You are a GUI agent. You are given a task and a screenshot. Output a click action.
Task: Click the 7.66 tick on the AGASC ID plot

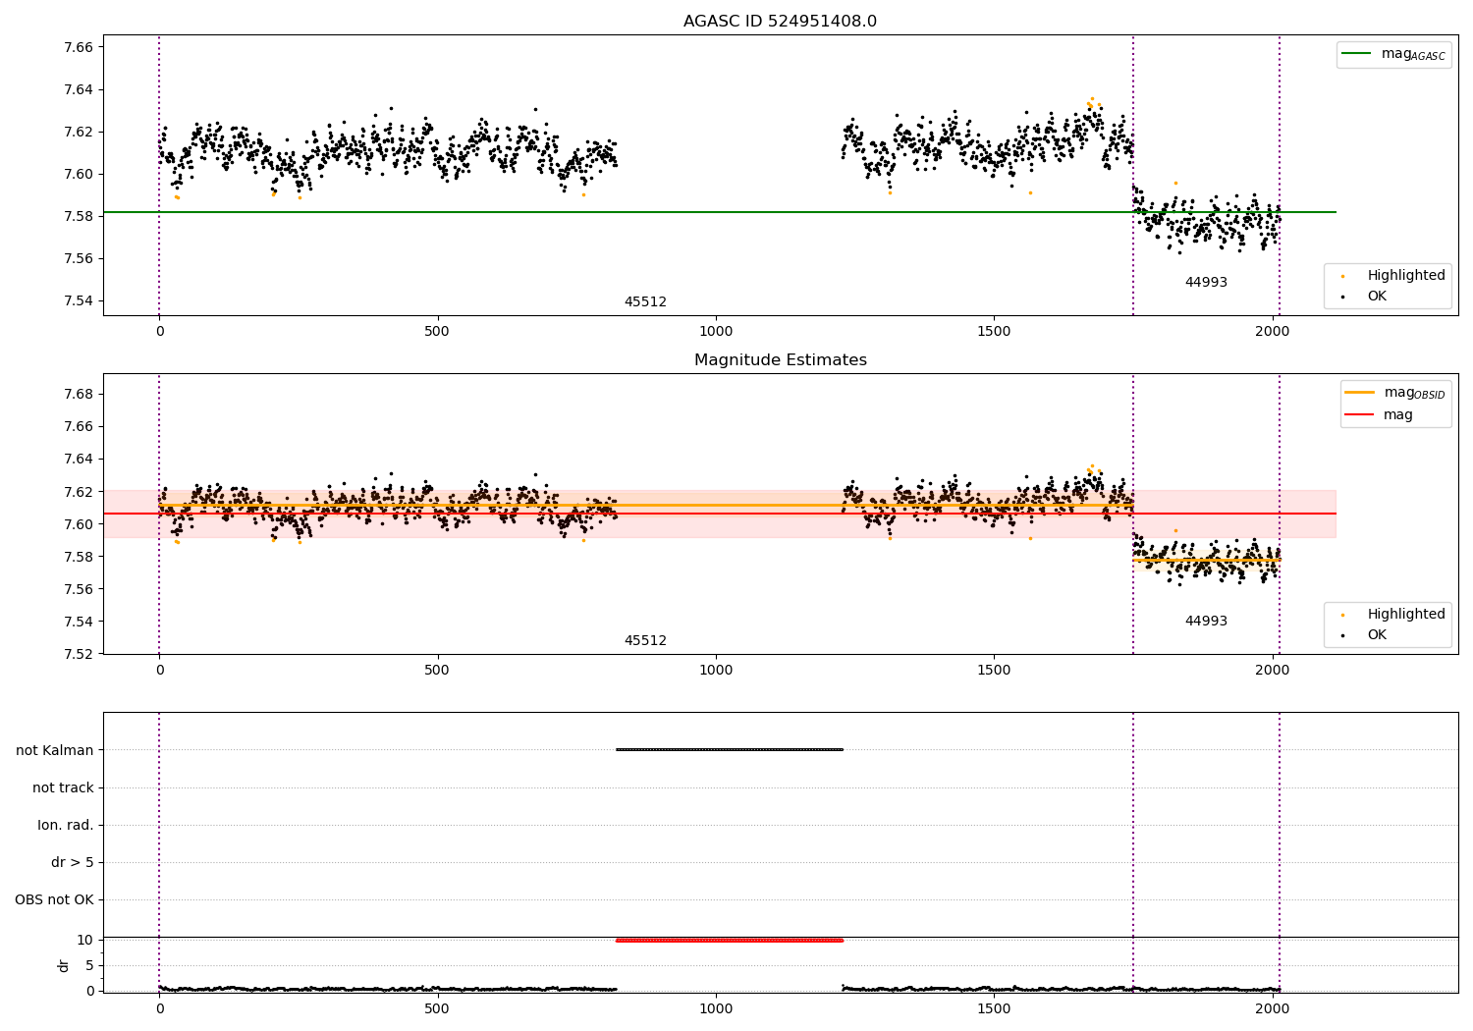click(x=79, y=48)
